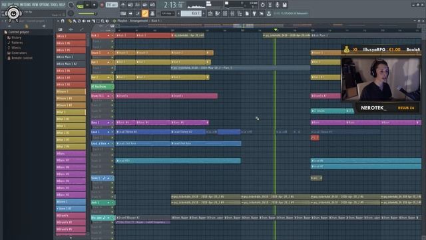Click the undo history circular arrow icon
The height and width of the screenshot is (240, 426).
[262, 5]
